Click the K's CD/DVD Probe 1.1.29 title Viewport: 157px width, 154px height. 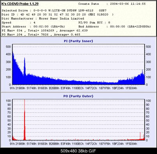20,4
